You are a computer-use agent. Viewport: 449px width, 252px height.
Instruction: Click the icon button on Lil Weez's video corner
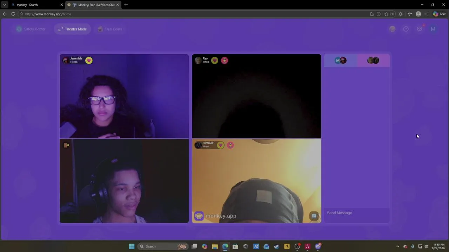(x=314, y=216)
